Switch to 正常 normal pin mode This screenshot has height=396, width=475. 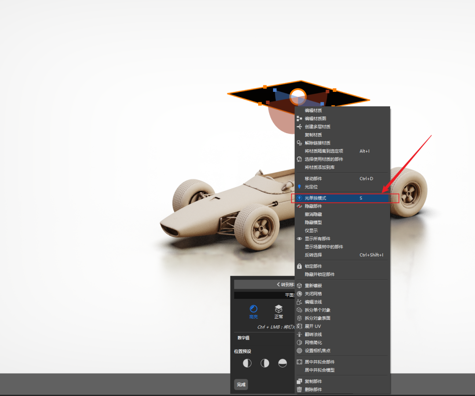pos(278,312)
